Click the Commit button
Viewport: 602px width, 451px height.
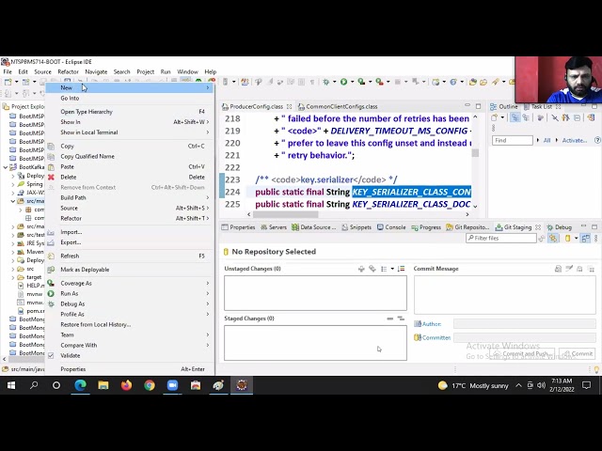pos(578,353)
